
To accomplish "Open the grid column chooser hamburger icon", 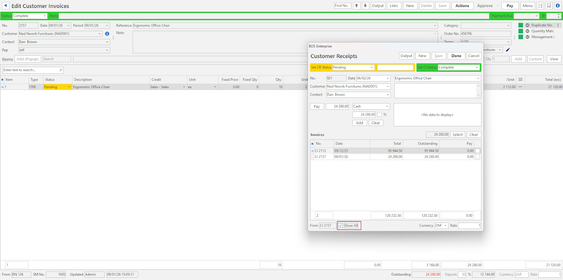I will point(520,79).
